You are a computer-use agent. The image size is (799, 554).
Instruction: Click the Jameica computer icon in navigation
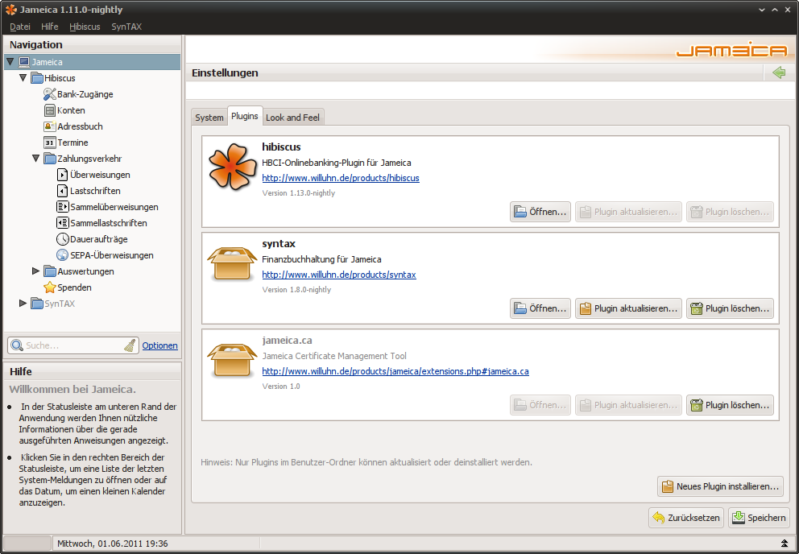tap(24, 62)
